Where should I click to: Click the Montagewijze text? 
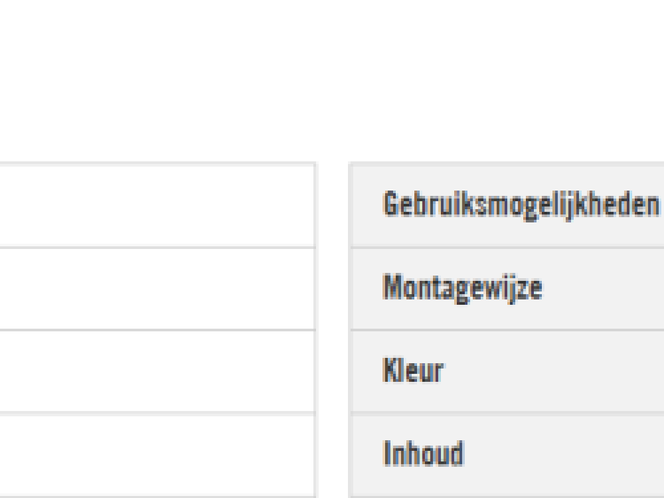click(462, 288)
